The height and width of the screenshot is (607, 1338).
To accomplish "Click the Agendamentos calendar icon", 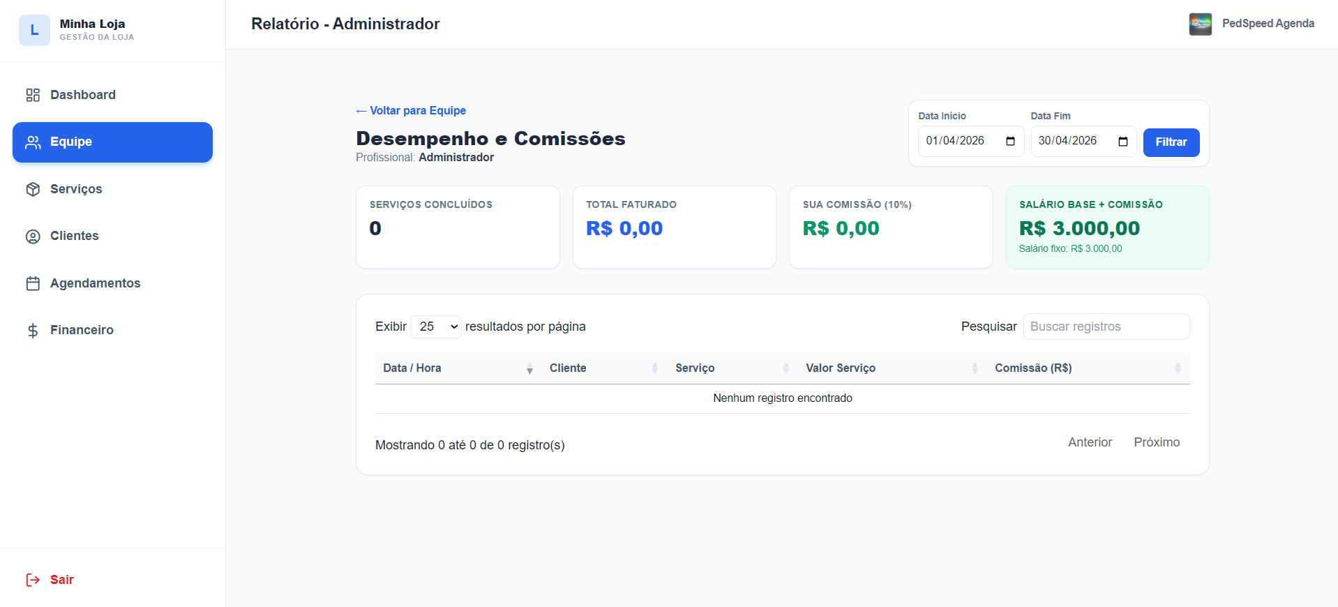I will 33,283.
